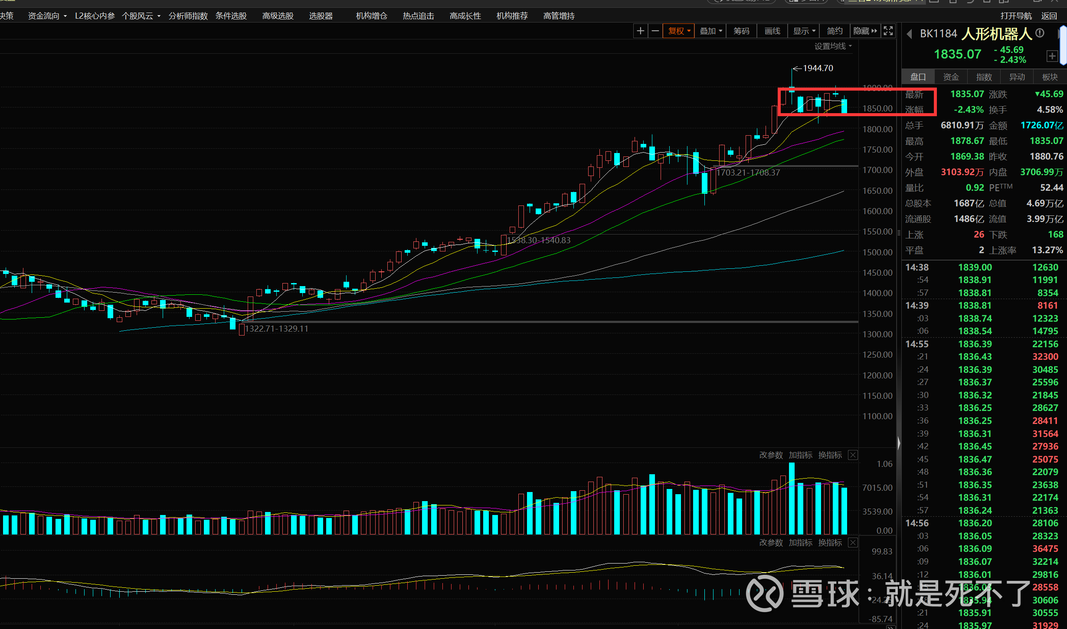
Task: Switch to the 资金 tab
Action: (951, 77)
